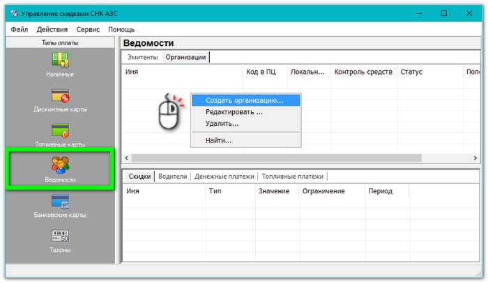Screen dimensions: 488x283
Task: Open the Файл menu
Action: tap(19, 30)
